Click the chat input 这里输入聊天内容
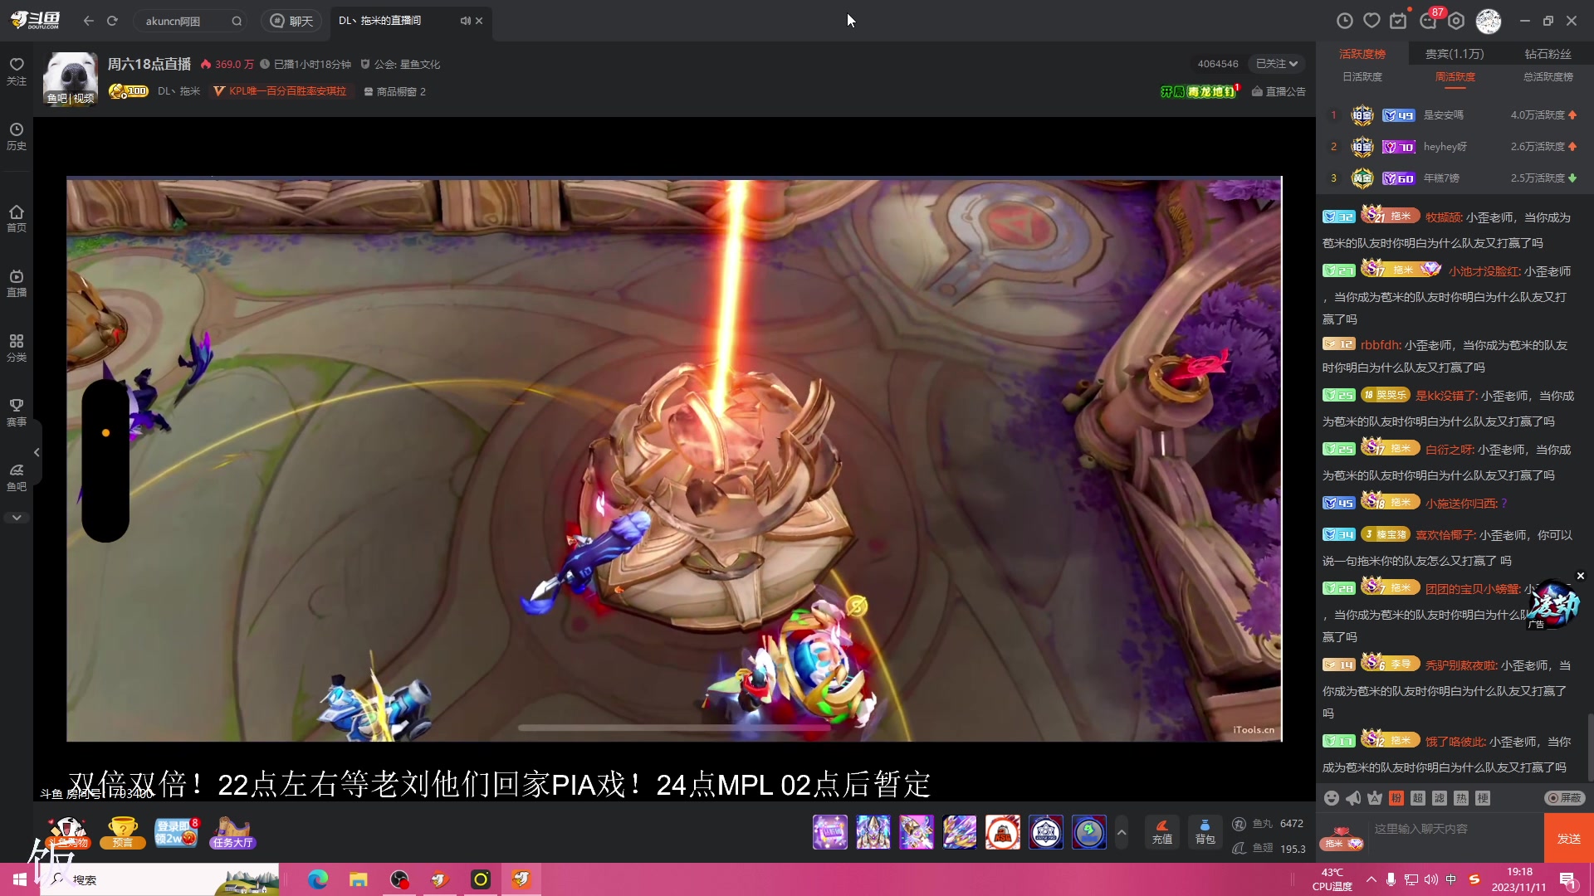 tap(1455, 829)
